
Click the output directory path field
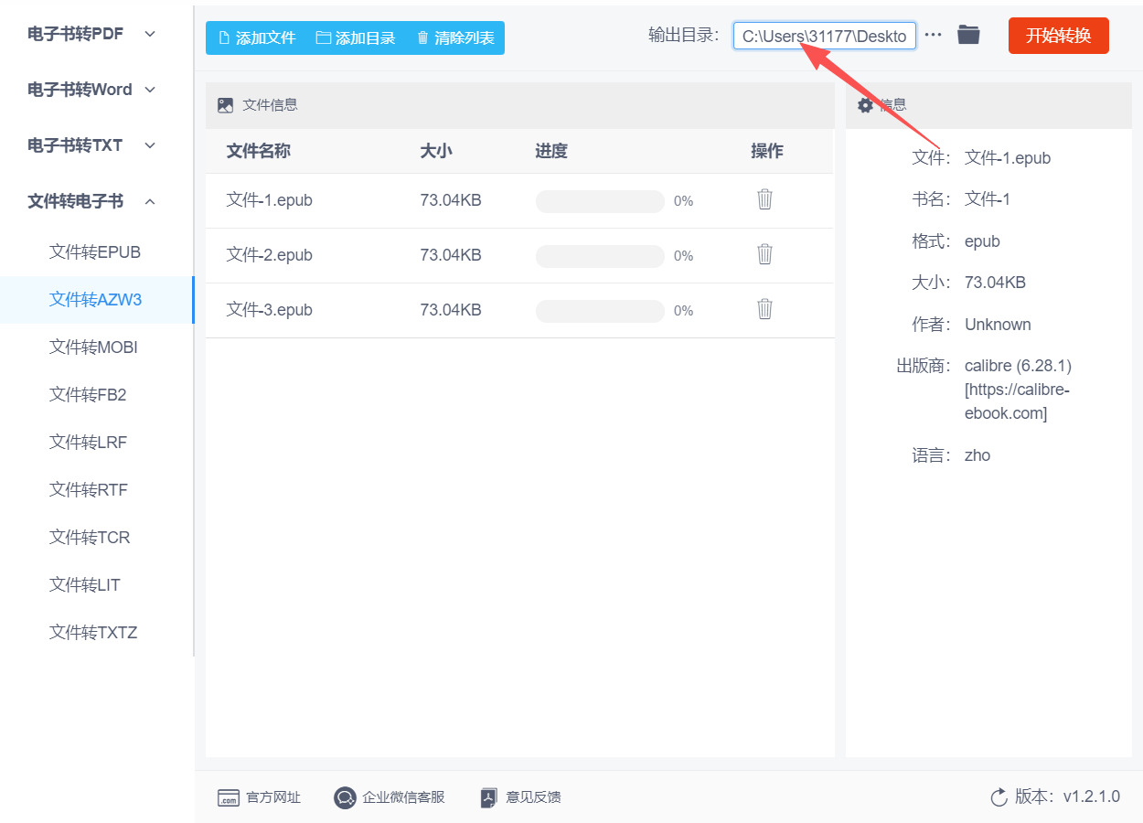(825, 36)
